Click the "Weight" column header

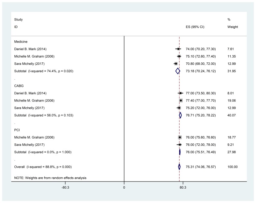tap(233, 27)
